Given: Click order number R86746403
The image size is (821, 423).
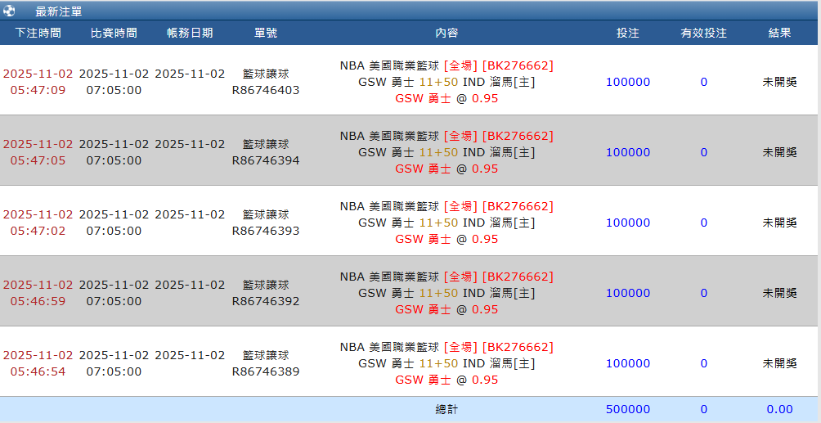Looking at the screenshot, I should [x=266, y=90].
